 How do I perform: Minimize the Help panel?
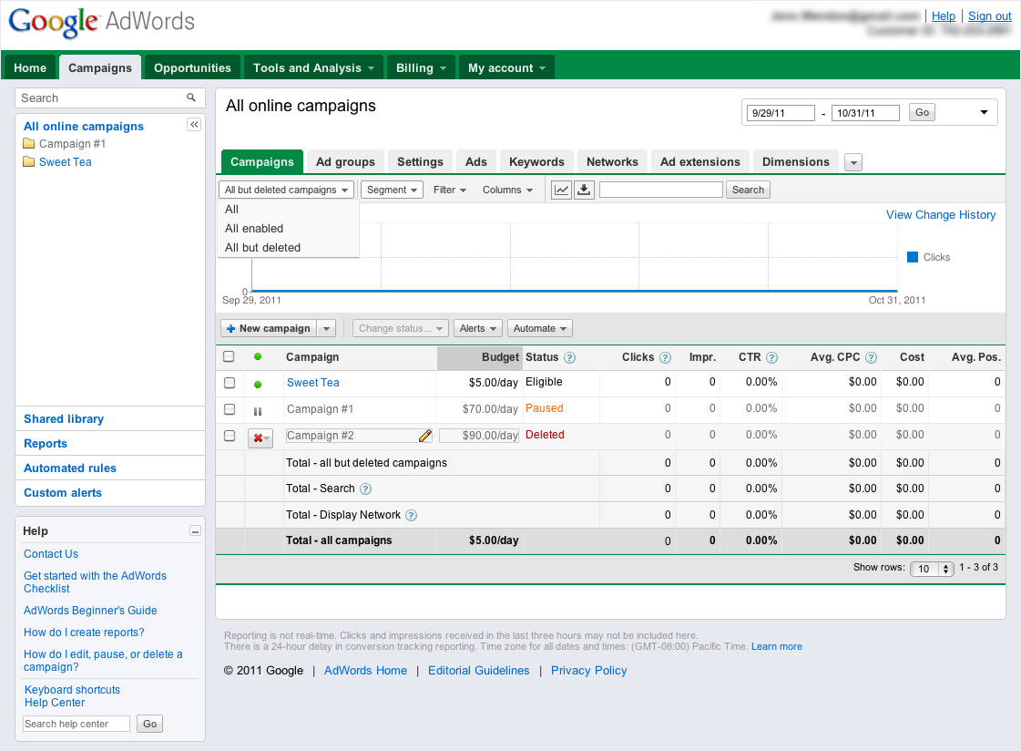click(194, 530)
